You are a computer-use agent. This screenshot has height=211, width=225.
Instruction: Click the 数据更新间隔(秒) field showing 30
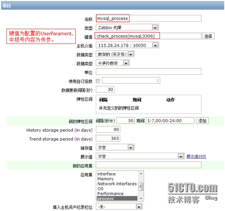pyautogui.click(x=105, y=90)
